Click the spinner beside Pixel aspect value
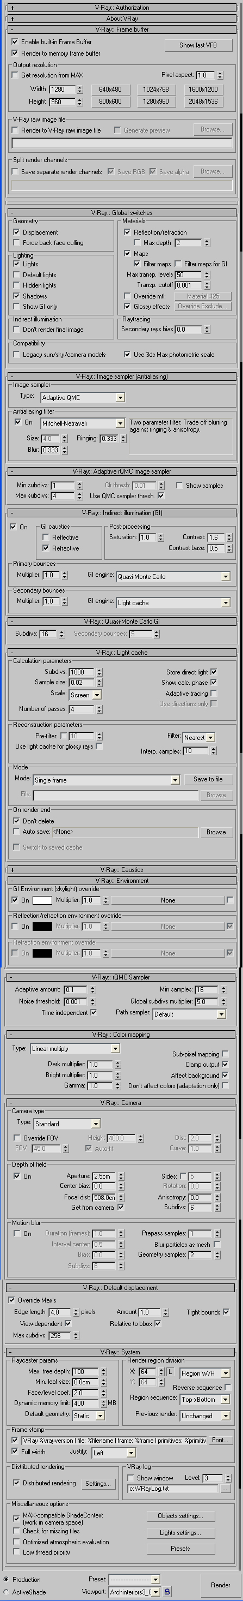 click(x=220, y=75)
